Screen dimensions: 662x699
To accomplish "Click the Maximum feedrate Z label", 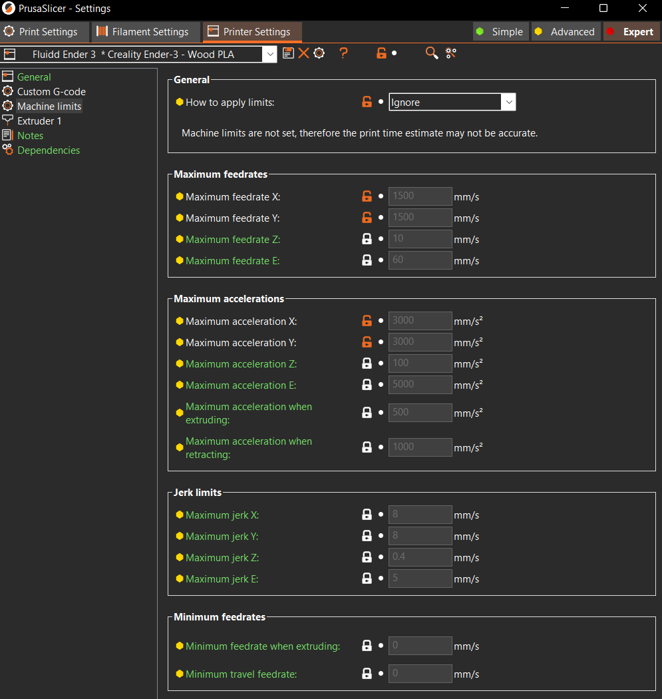I will point(233,240).
